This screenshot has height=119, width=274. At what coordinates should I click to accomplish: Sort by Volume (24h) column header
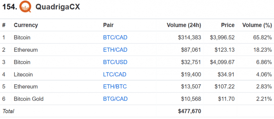pos(184,25)
